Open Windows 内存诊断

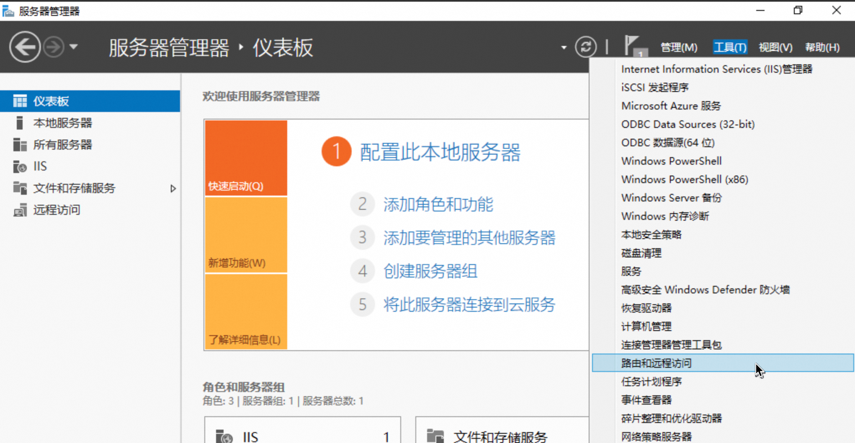(723, 216)
